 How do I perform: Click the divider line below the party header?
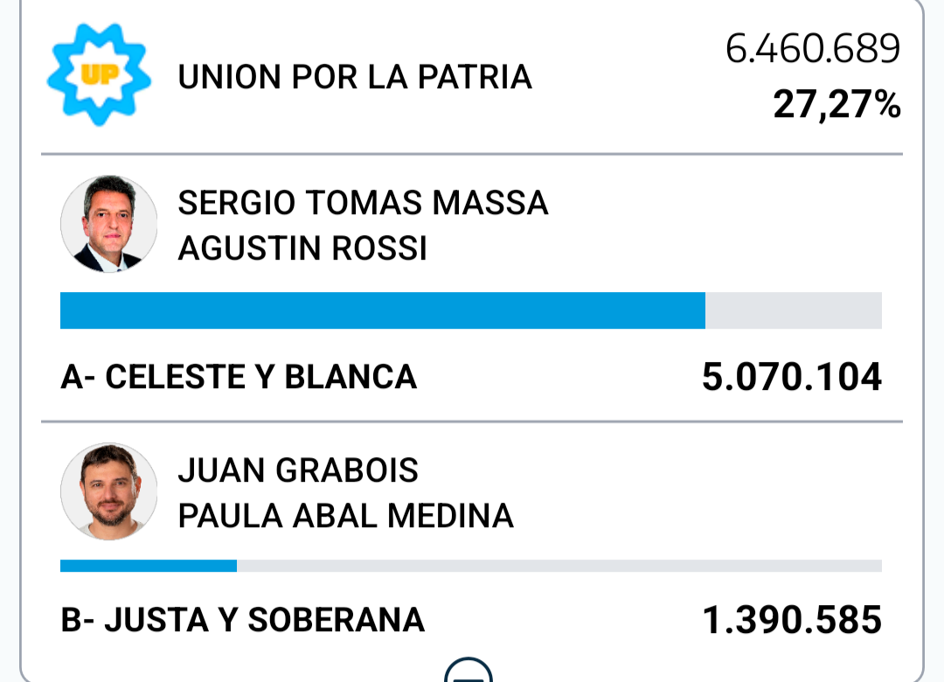pyautogui.click(x=472, y=154)
